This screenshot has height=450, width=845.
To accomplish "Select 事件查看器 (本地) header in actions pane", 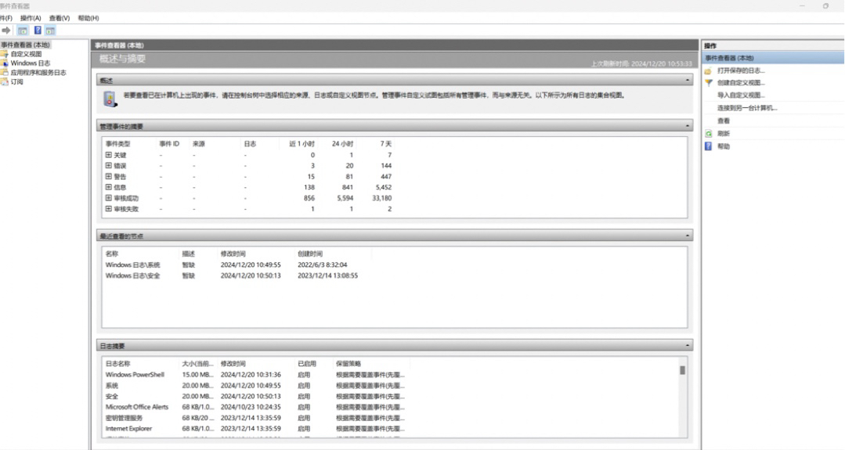I will point(773,58).
